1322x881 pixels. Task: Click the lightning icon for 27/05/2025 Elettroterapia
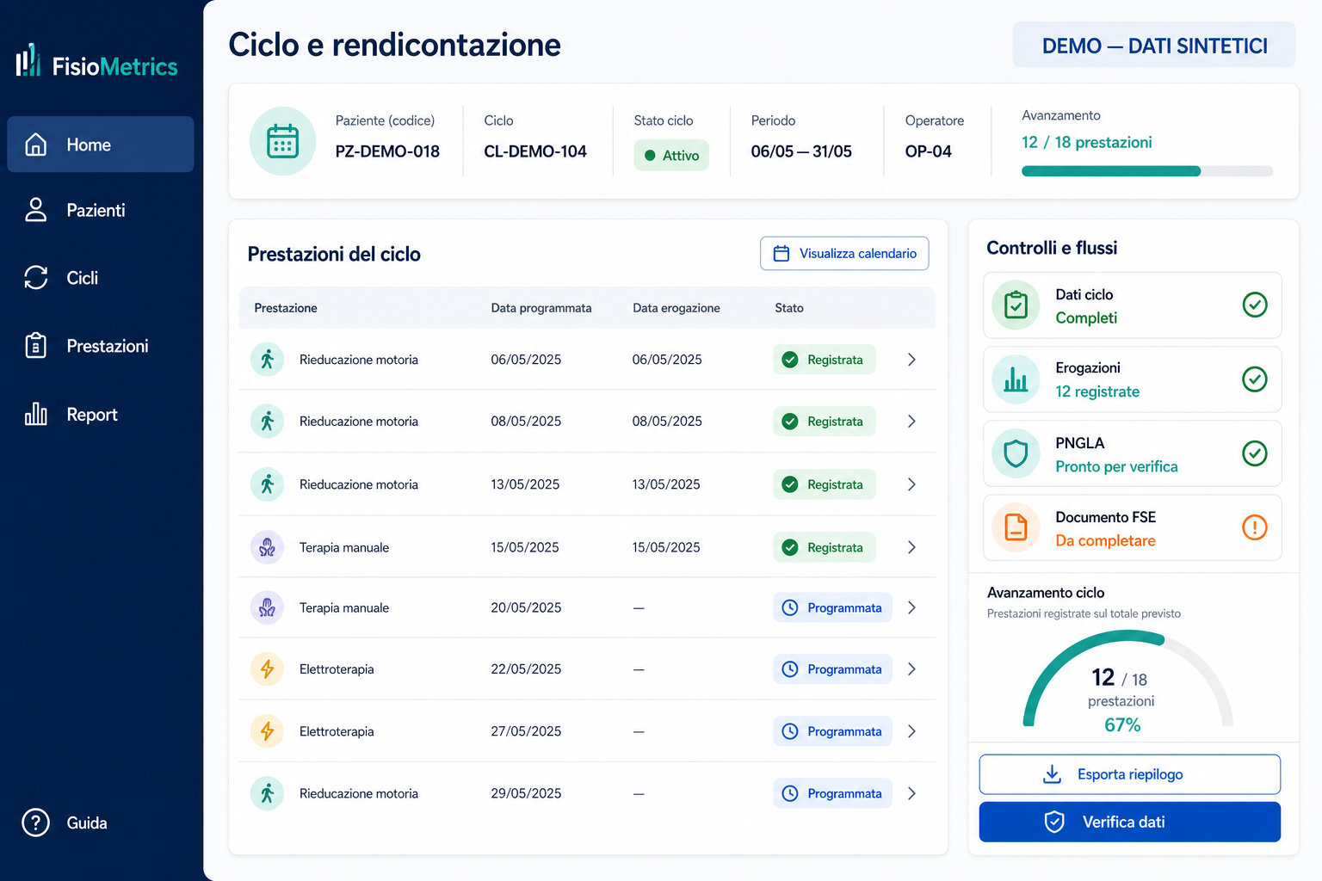point(267,731)
